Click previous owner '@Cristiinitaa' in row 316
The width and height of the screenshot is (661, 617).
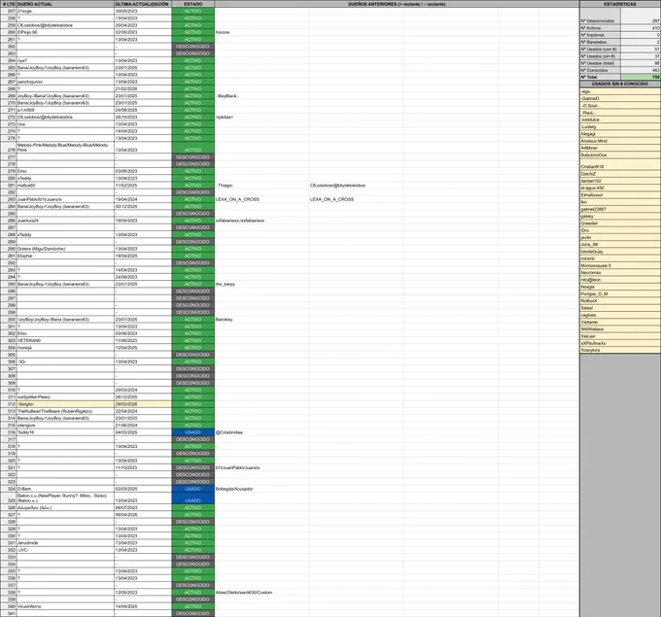click(x=261, y=432)
